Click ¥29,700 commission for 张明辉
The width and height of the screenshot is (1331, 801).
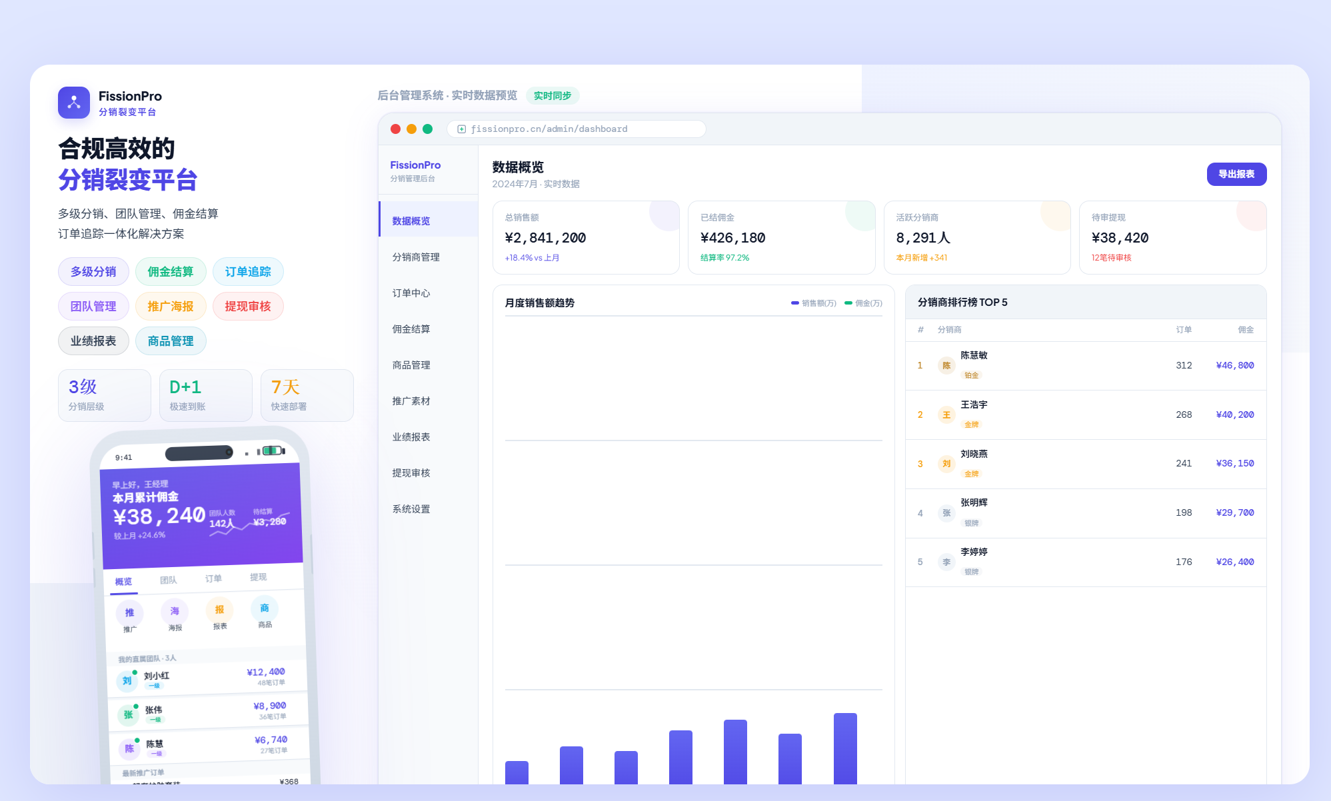tap(1235, 512)
